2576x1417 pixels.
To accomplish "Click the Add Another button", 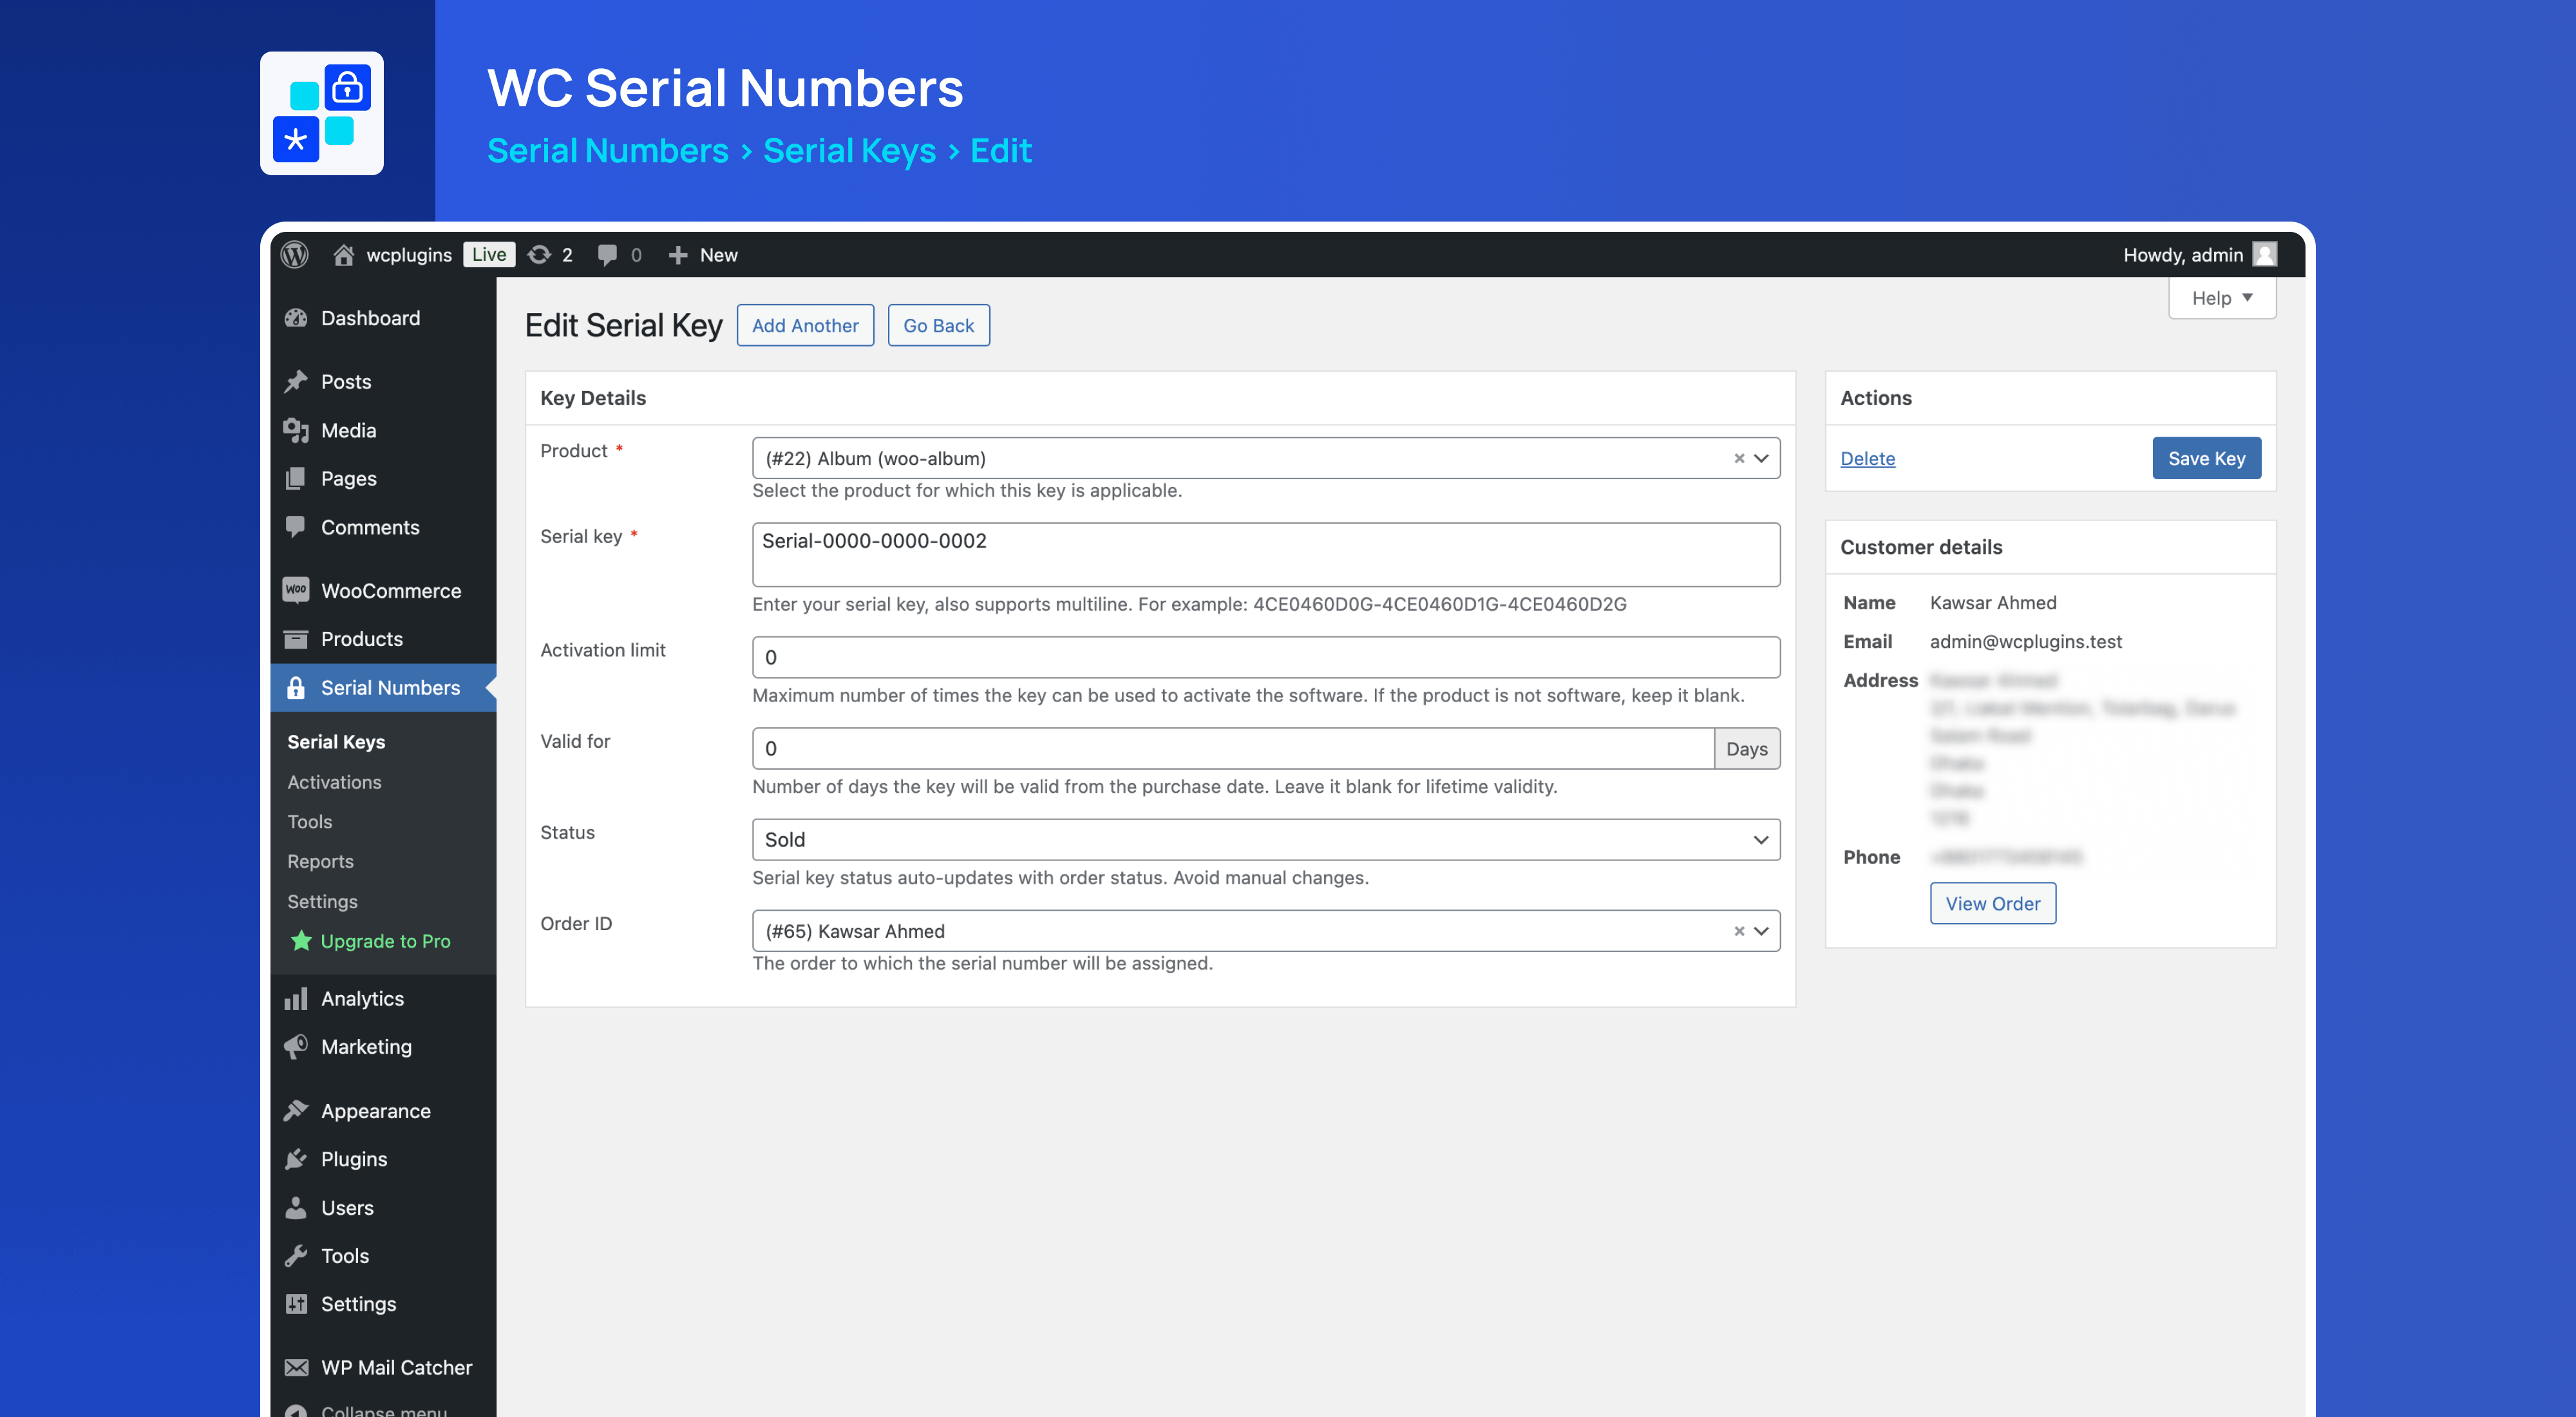I will coord(805,325).
